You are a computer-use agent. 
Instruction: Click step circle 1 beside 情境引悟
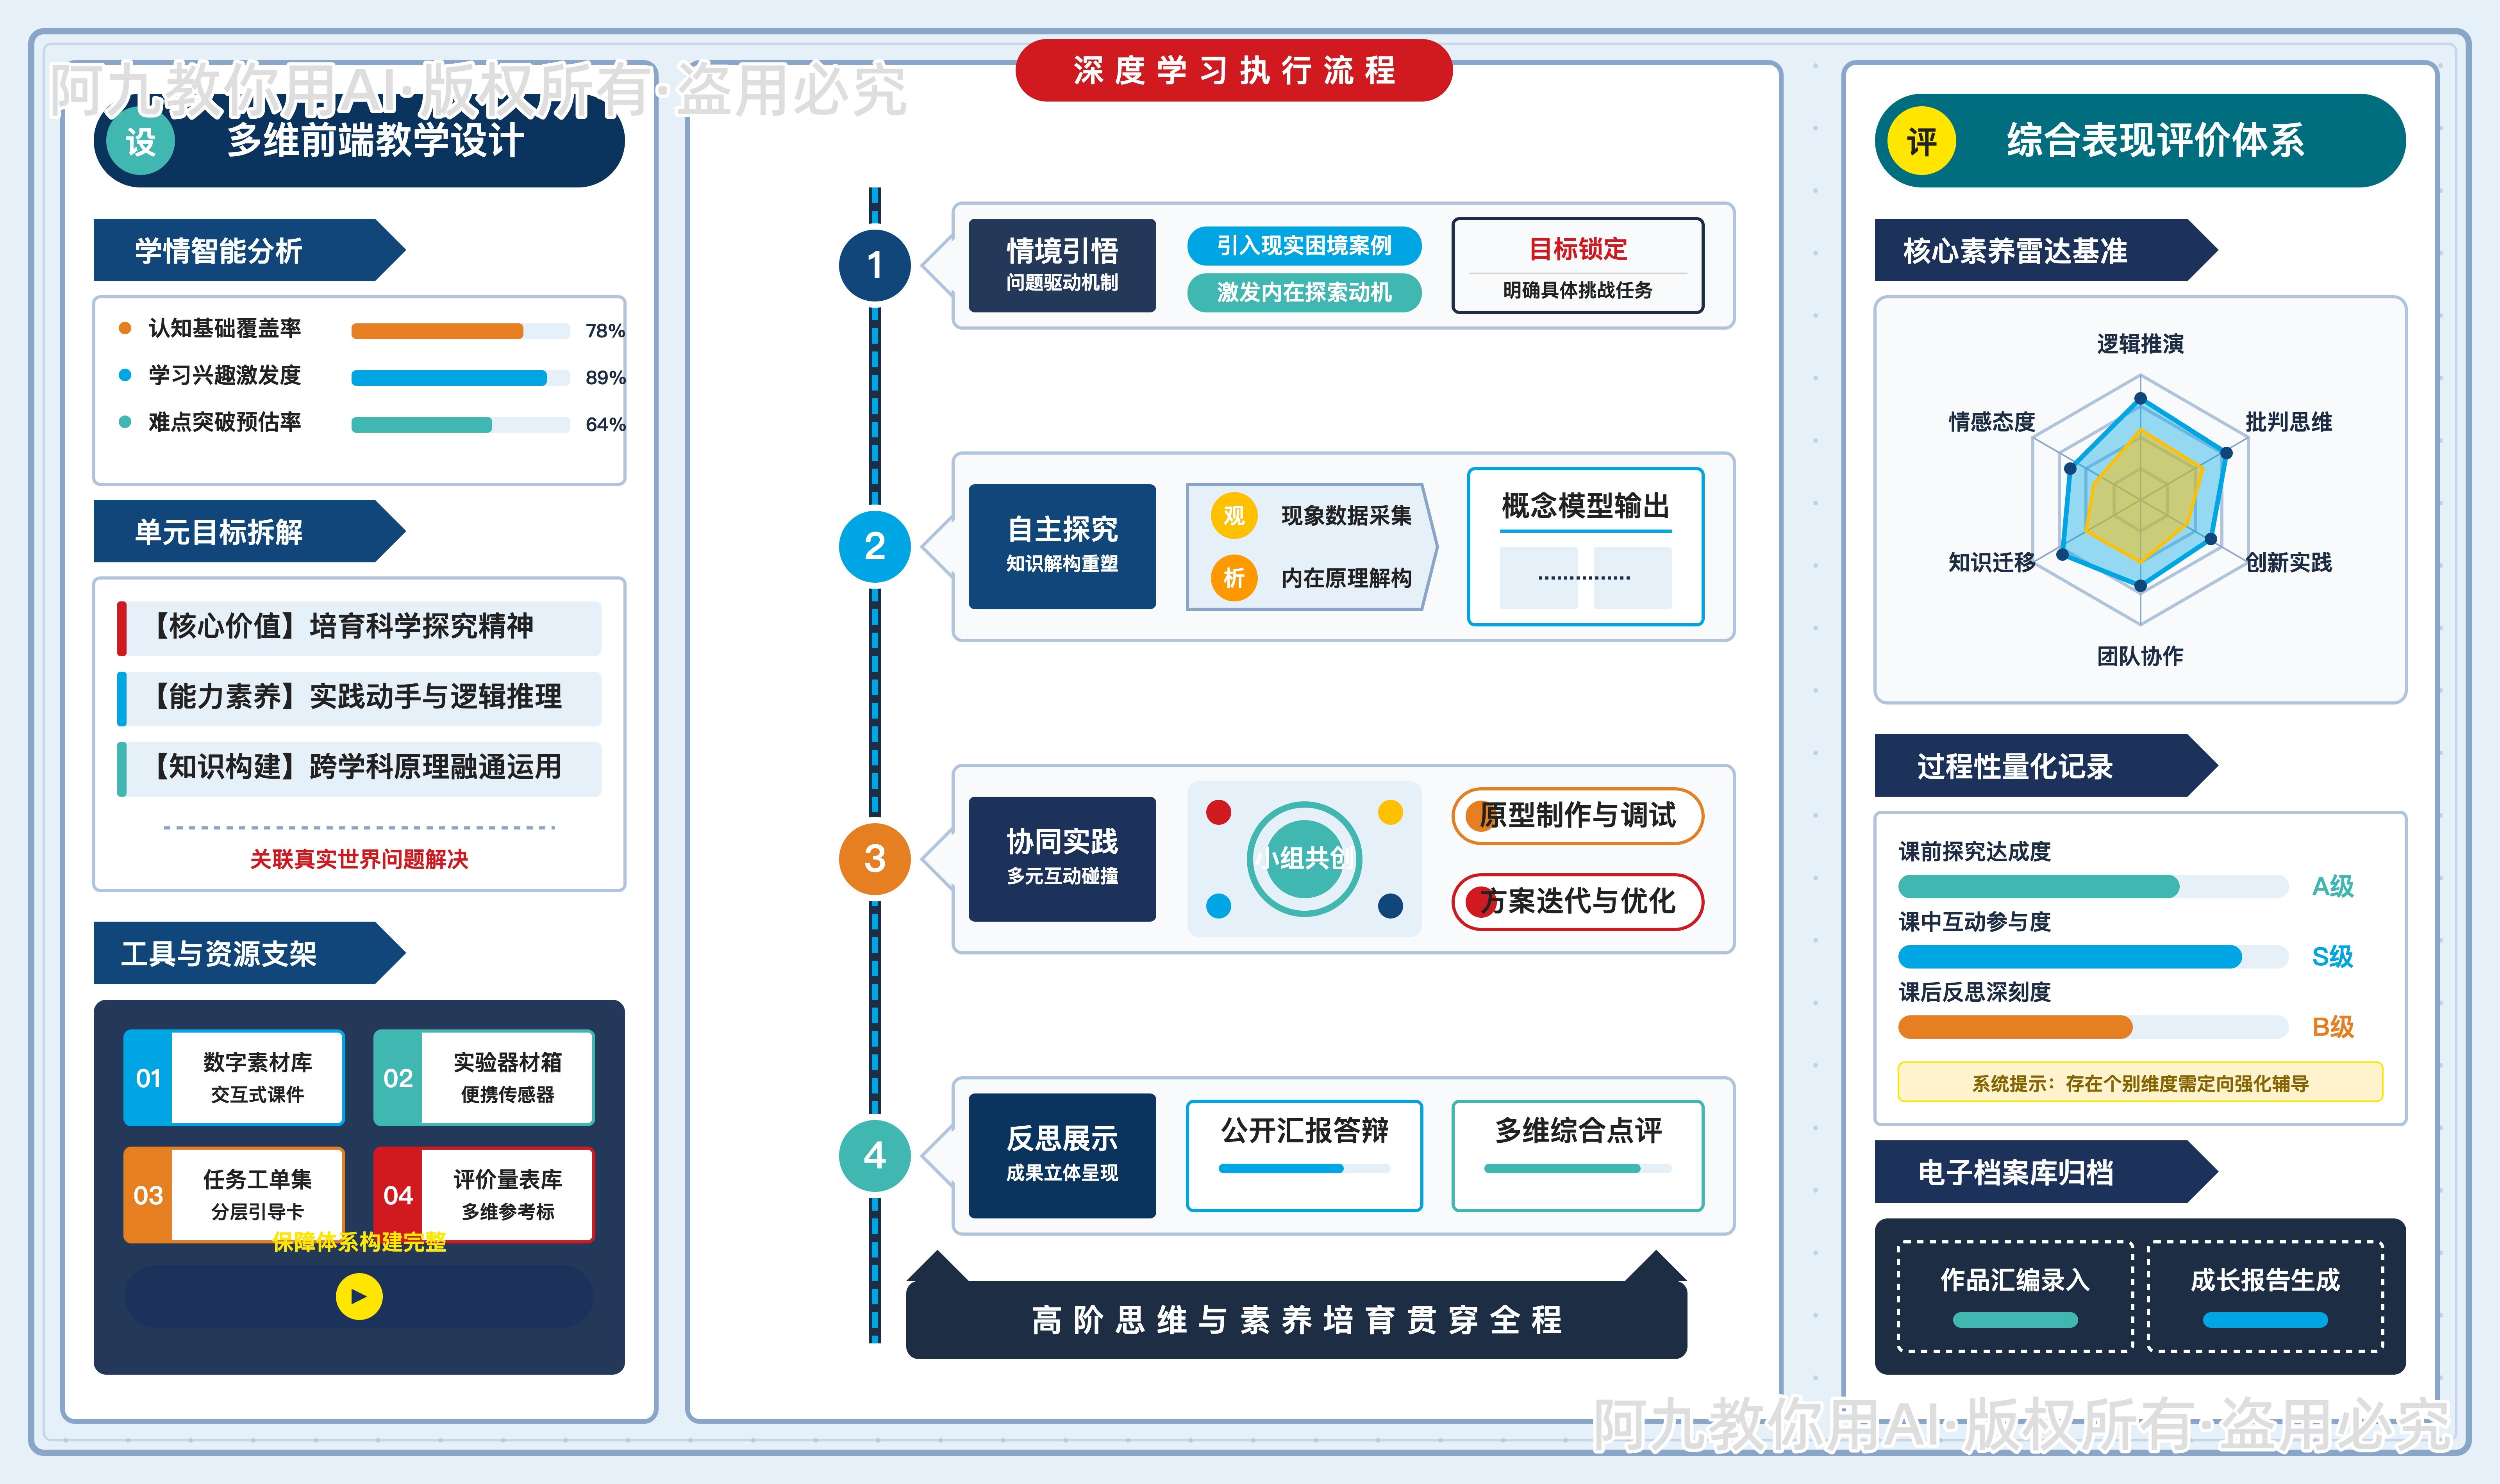coord(876,266)
